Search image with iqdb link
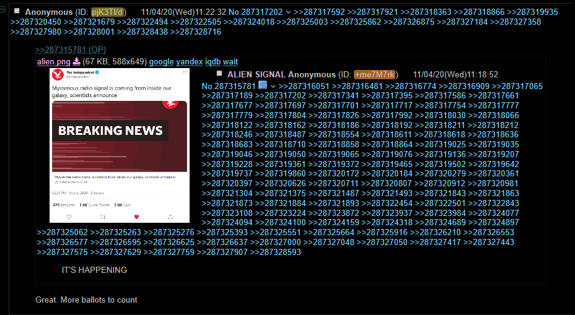Viewport: 575px width, 315px height. (x=213, y=61)
